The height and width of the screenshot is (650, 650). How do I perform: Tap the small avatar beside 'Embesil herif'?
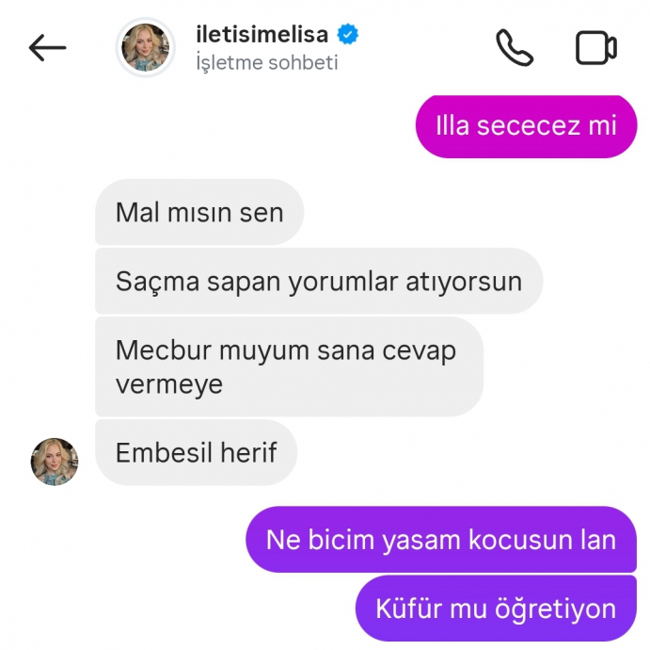55,462
